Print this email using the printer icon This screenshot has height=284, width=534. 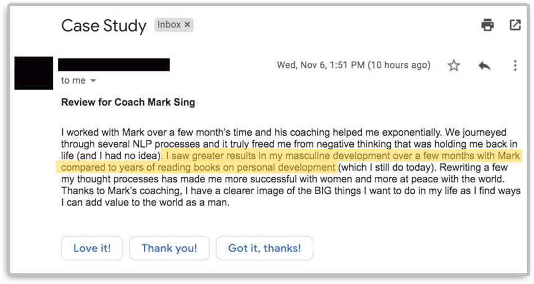coord(487,25)
